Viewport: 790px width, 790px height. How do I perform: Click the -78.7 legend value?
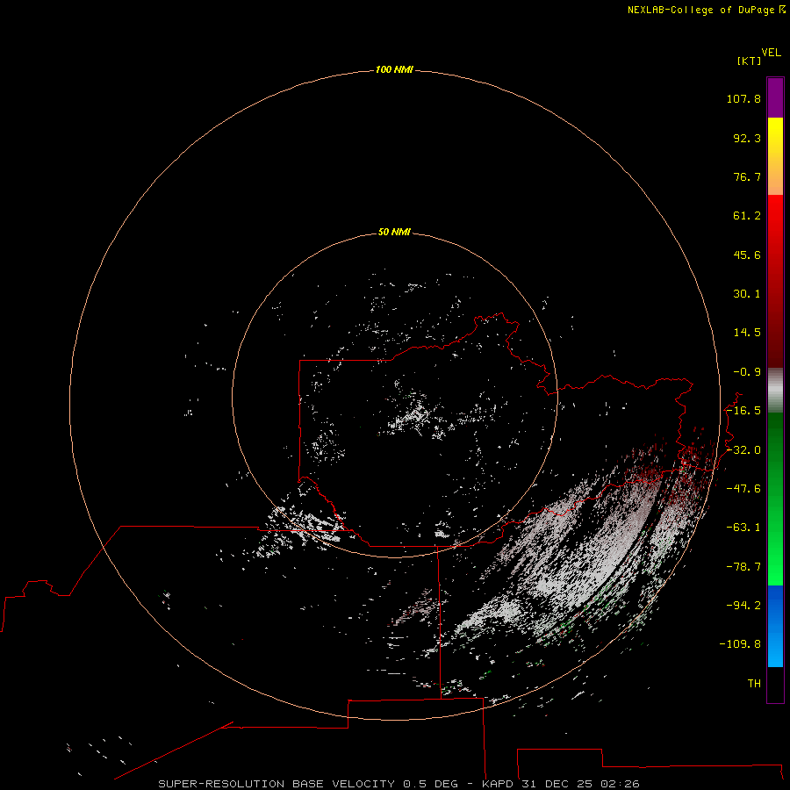tap(743, 567)
